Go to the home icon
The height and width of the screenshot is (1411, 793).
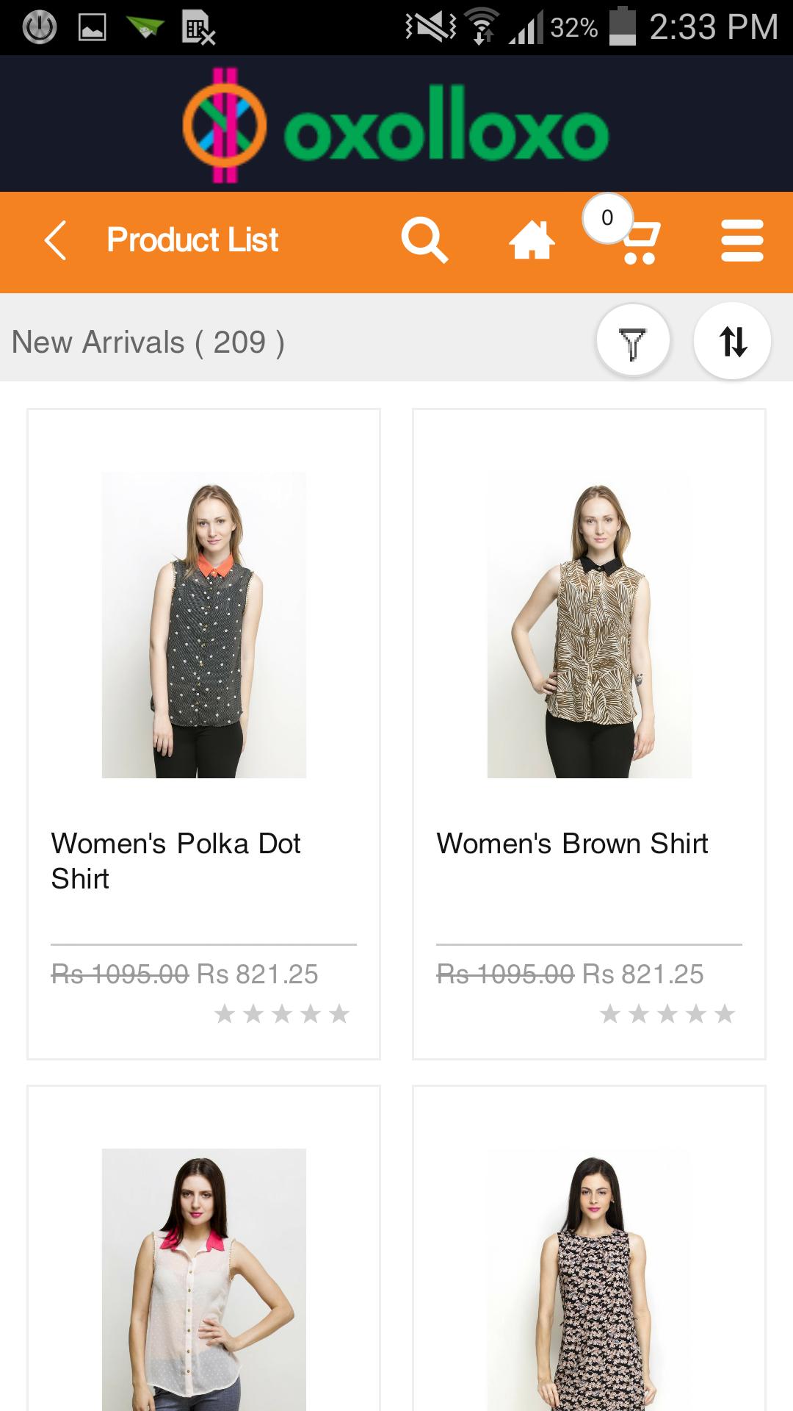pyautogui.click(x=532, y=240)
